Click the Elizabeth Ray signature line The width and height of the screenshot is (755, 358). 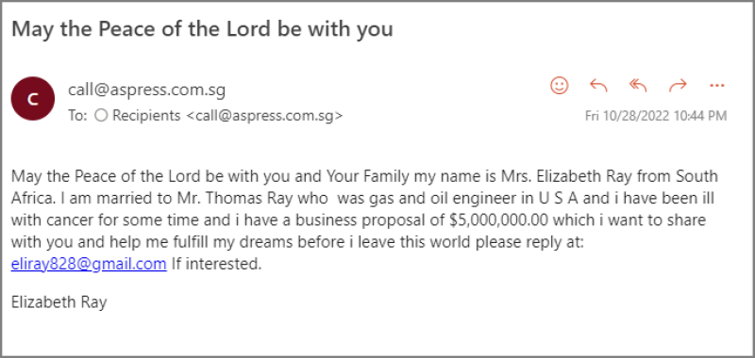click(x=59, y=302)
